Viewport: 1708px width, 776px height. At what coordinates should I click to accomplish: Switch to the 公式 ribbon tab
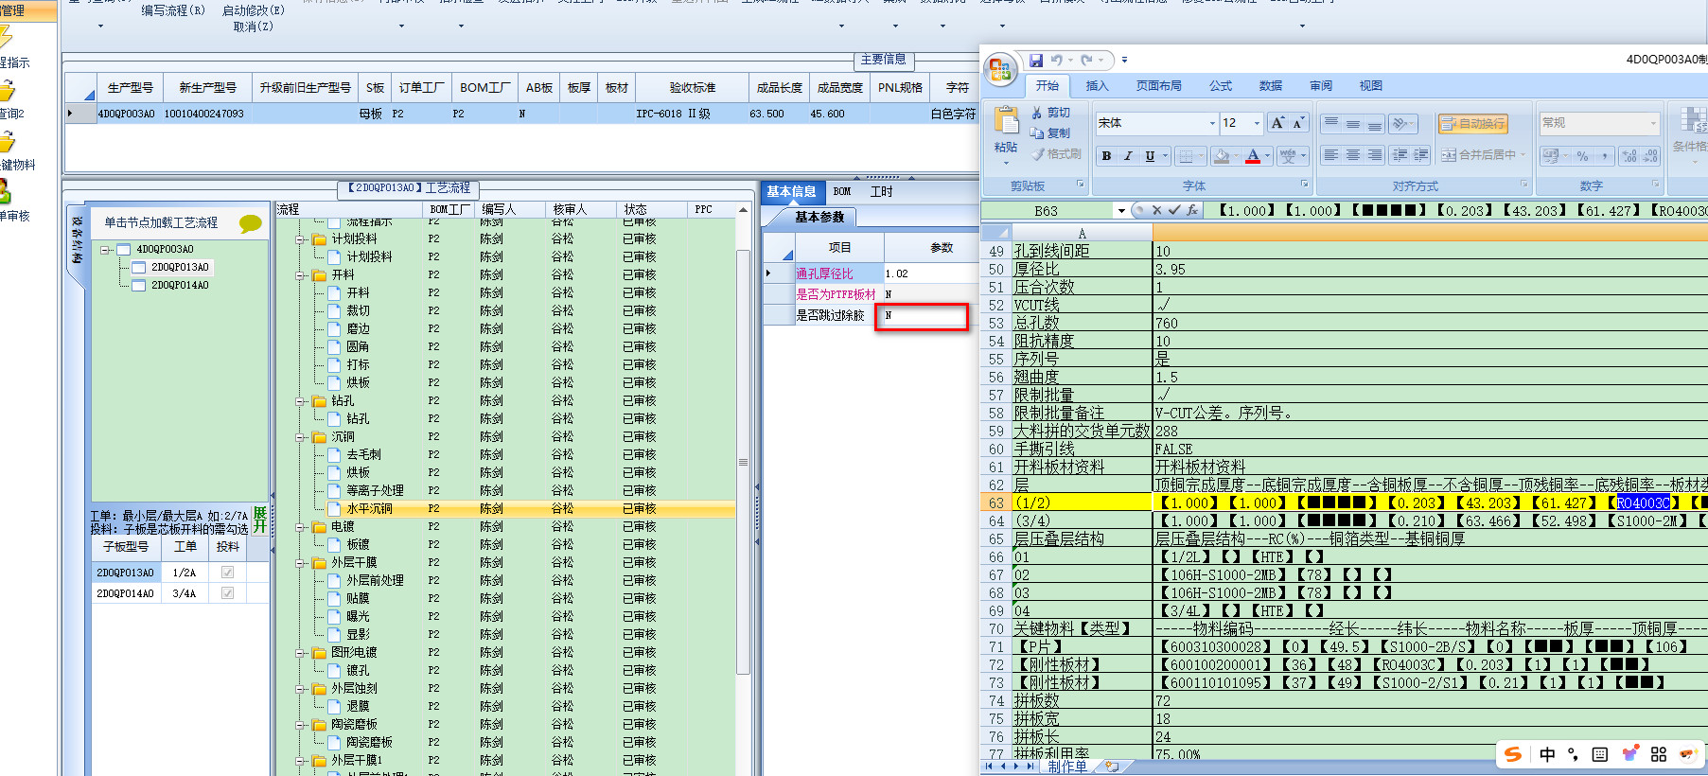click(1221, 86)
